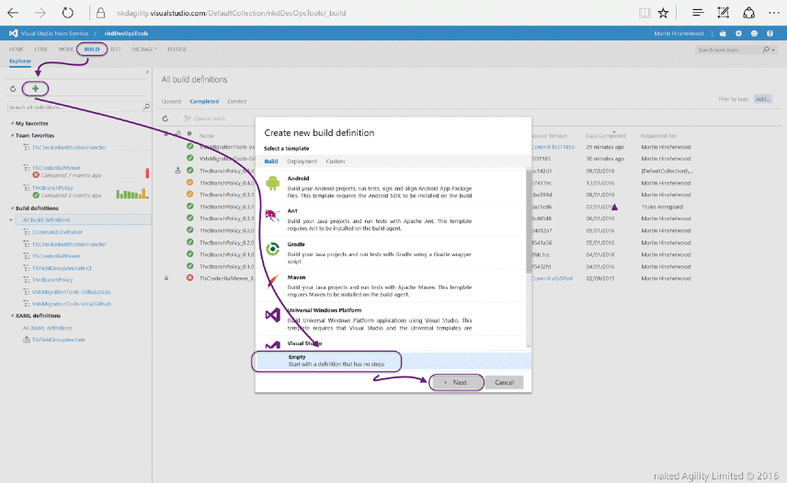Collapse the Build definitions section
This screenshot has width=787, height=483.
[x=12, y=208]
